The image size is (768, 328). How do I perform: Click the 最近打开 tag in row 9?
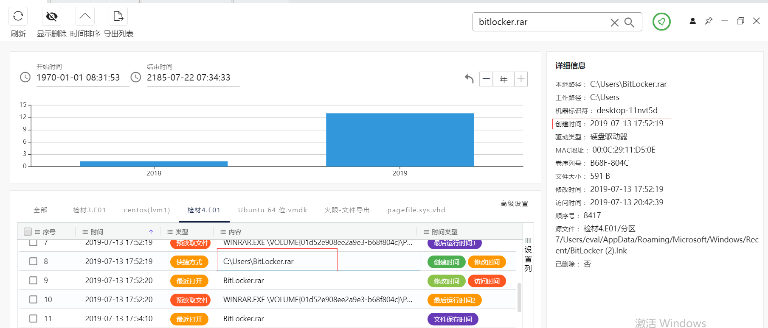tap(189, 281)
